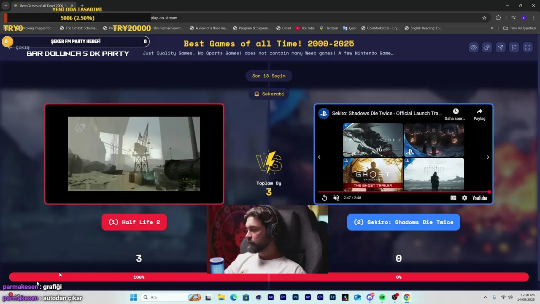Viewport: 540px width, 304px height.
Task: Launch Microsoft Edge from taskbar
Action: (x=234, y=297)
